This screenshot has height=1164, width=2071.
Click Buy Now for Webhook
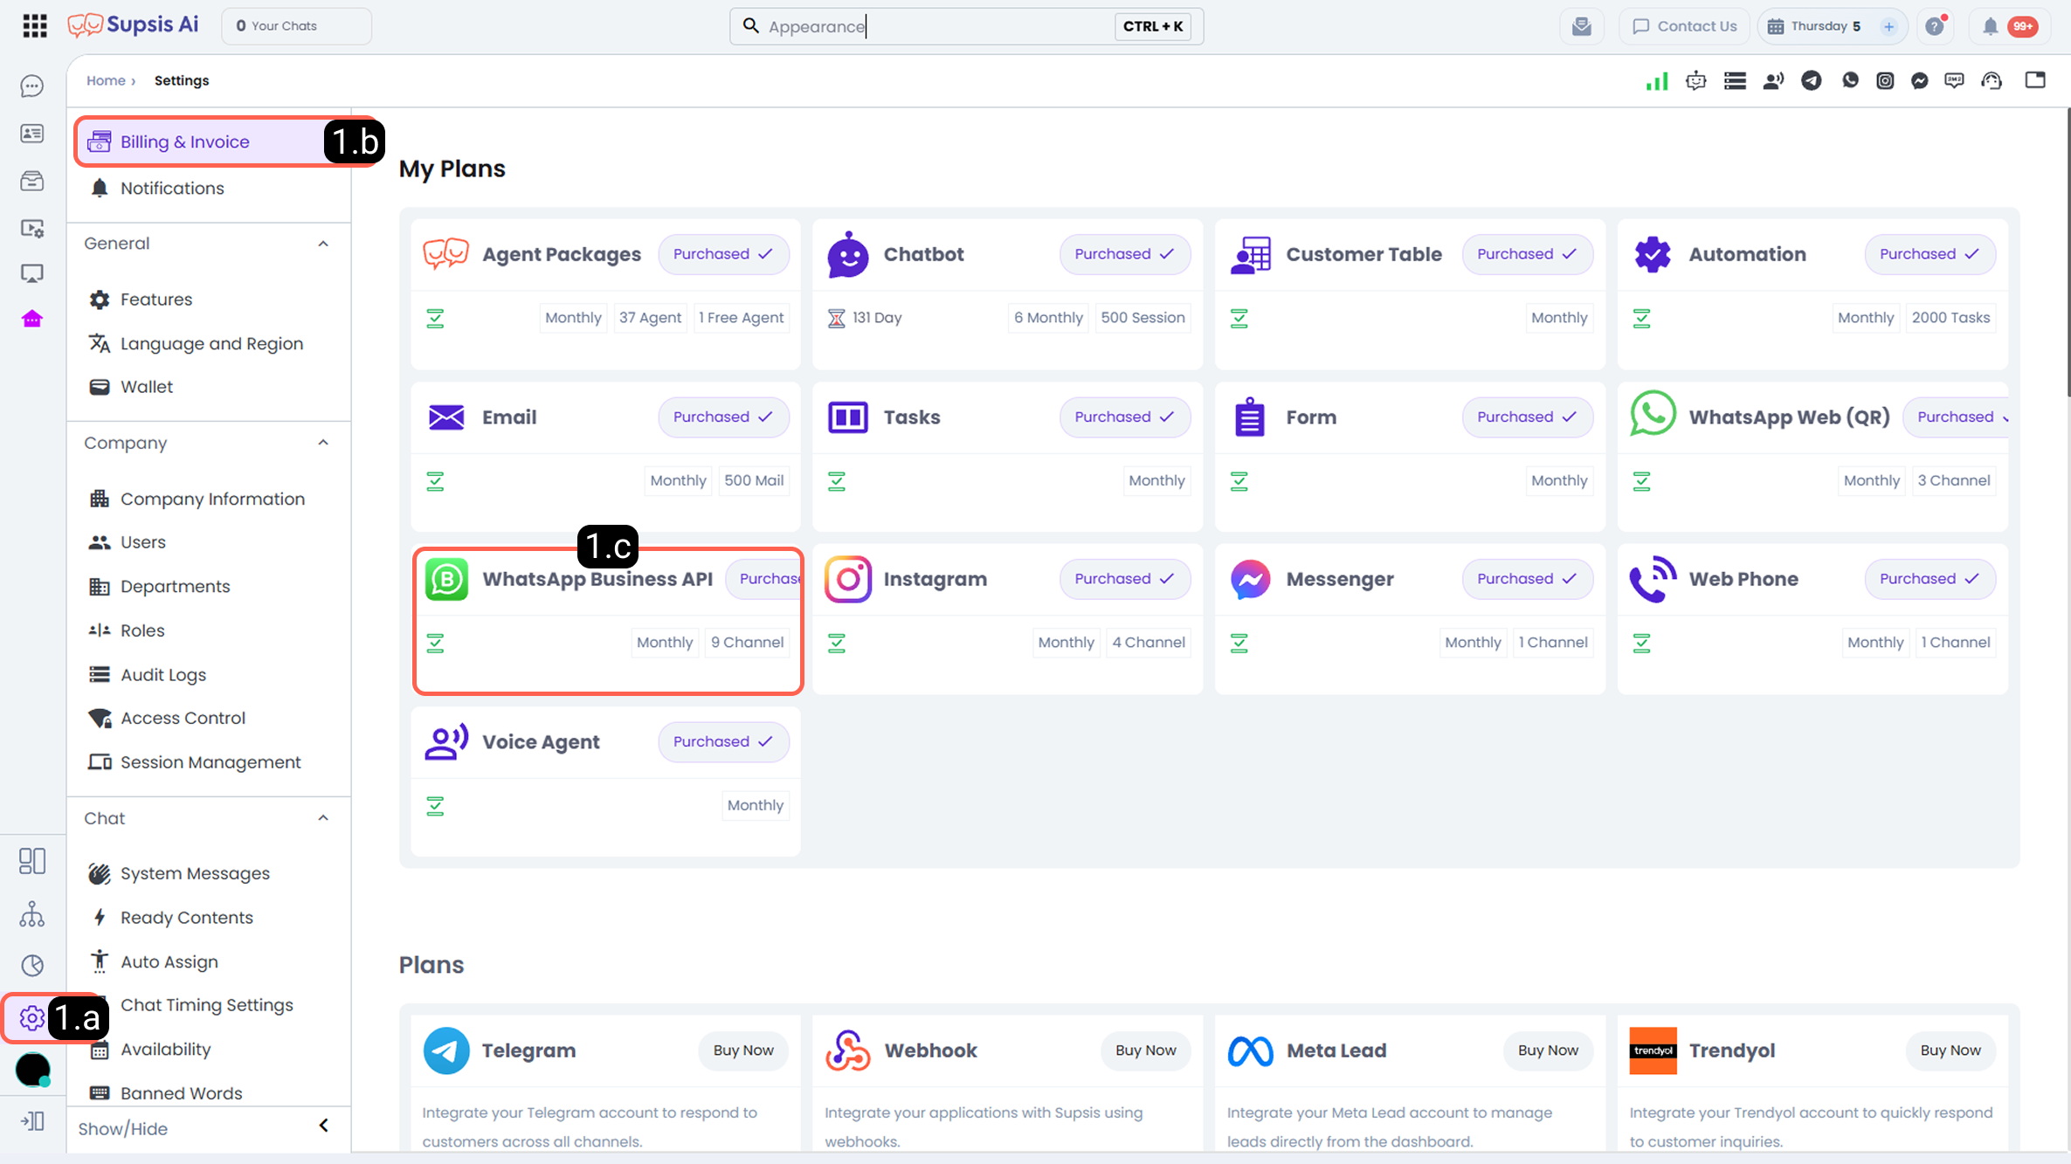pyautogui.click(x=1146, y=1050)
